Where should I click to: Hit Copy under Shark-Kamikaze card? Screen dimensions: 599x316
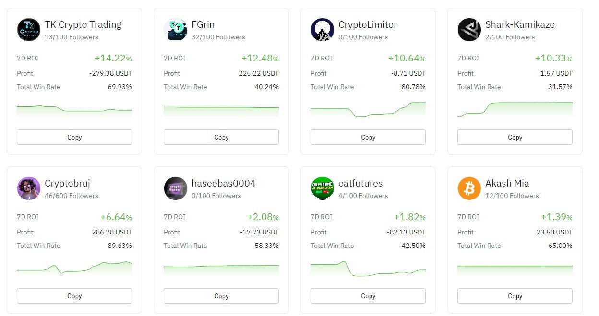[x=515, y=137]
